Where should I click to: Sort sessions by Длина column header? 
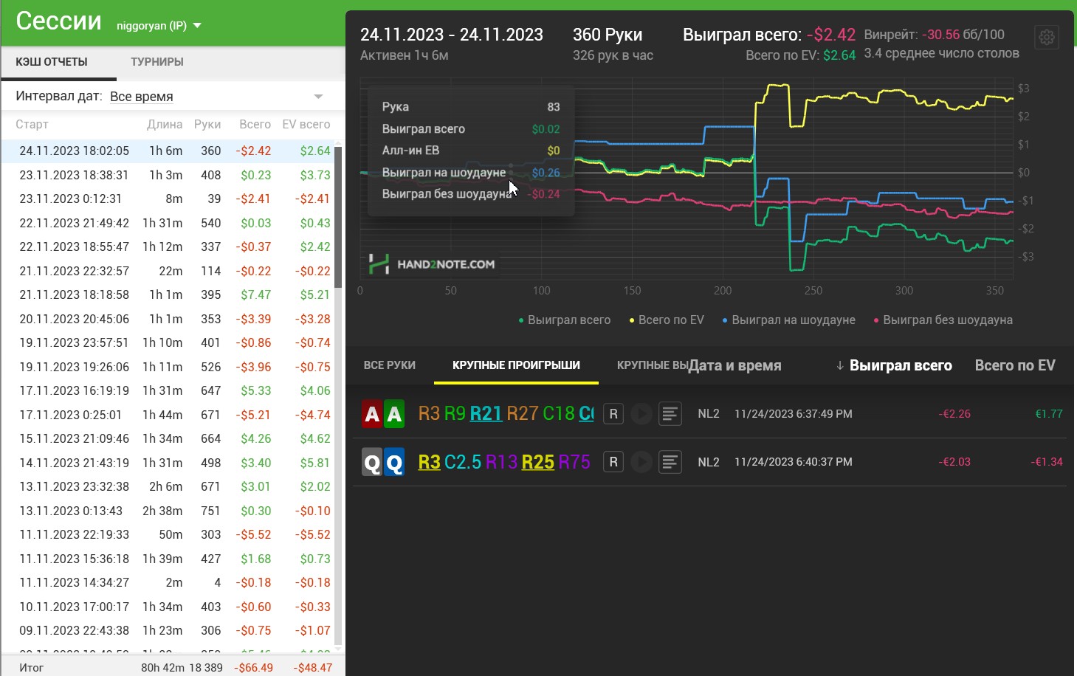click(x=165, y=125)
